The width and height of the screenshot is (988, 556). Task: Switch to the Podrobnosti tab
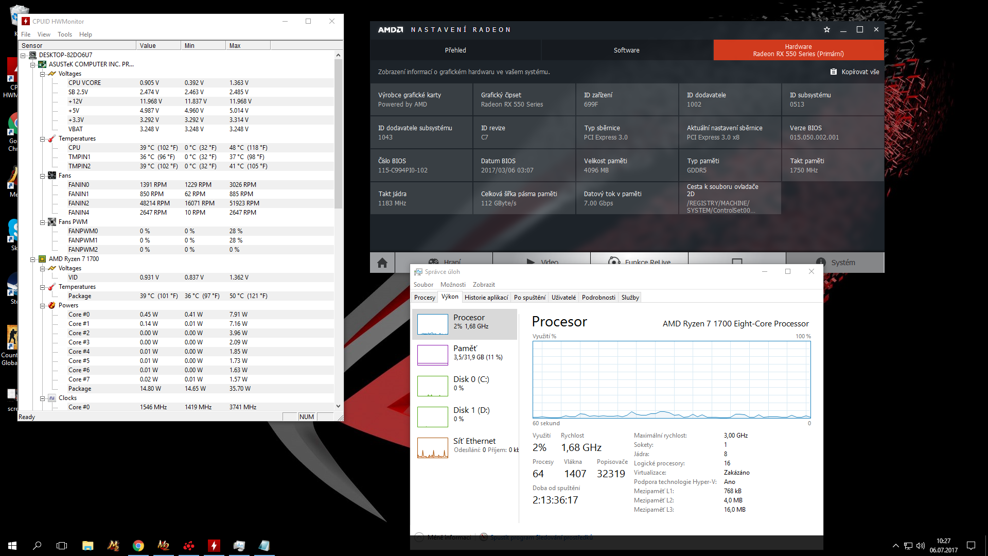(598, 298)
